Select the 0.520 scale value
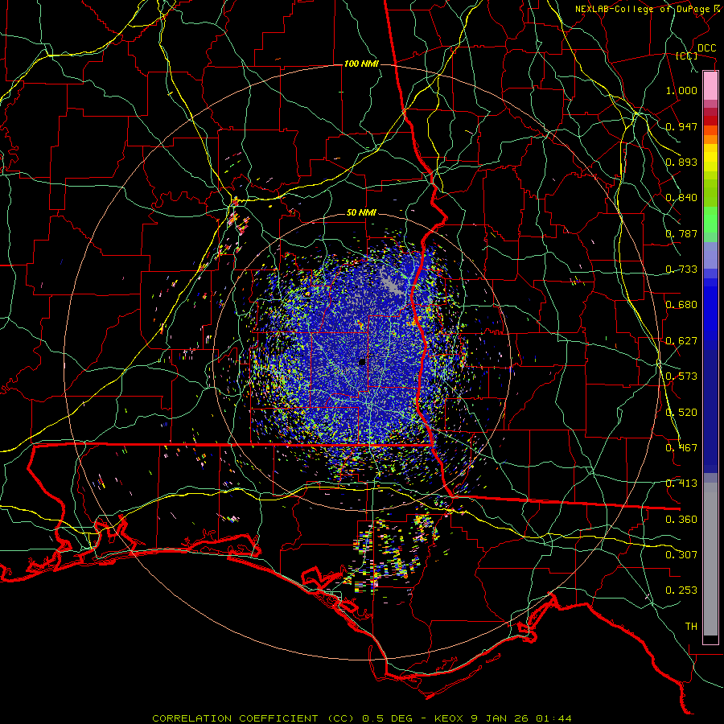Screen dimensions: 724x724 (681, 413)
